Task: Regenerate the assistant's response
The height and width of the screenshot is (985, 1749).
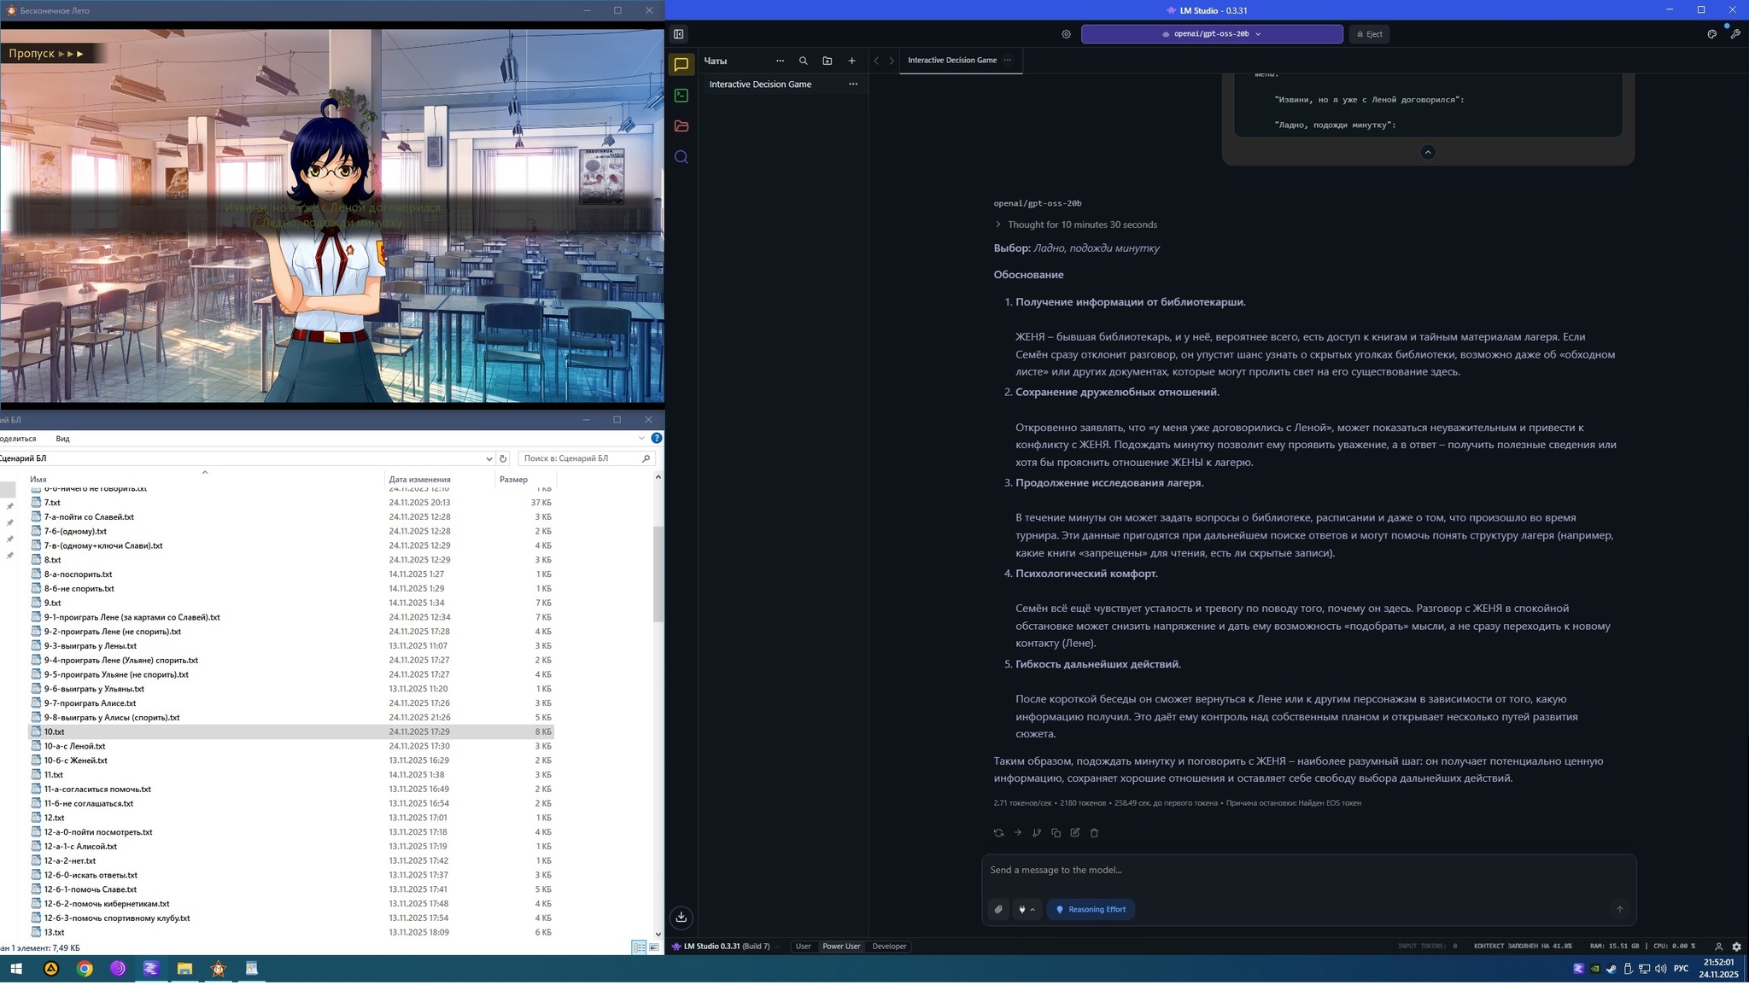Action: tap(998, 832)
